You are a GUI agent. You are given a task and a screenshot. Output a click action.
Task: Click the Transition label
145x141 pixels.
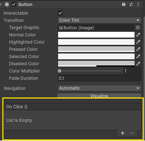[x=14, y=20]
